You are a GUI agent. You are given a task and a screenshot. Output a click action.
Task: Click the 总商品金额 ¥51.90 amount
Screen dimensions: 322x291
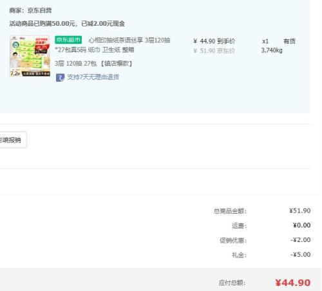click(299, 211)
